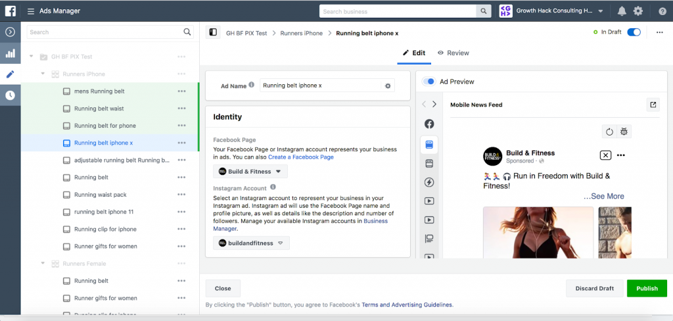Open options for Running belt waist ad
Screen dimensions: 673x321
(x=181, y=109)
